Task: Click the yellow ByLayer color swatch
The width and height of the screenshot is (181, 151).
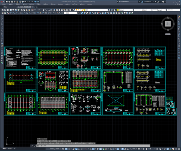Action: click(118, 10)
